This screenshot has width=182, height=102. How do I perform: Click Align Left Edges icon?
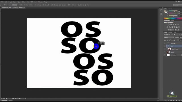point(44,5)
